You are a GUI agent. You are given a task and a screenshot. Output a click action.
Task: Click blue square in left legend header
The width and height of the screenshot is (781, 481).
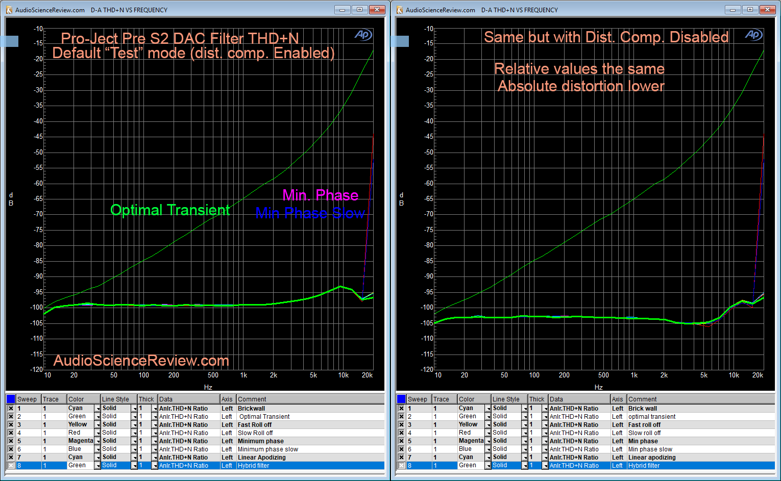[11, 399]
